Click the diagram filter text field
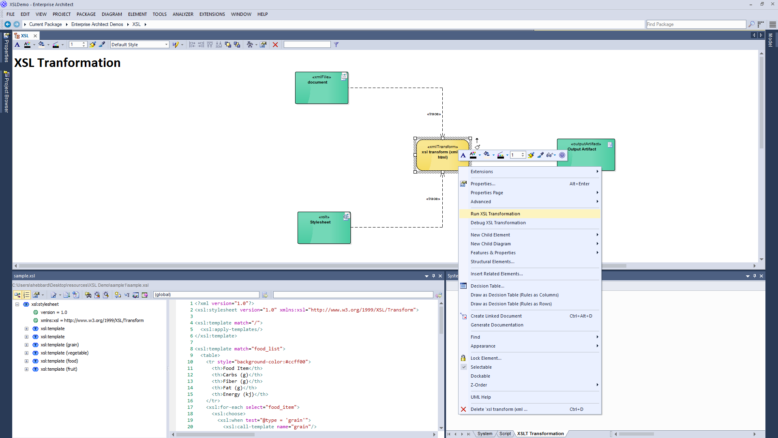The height and width of the screenshot is (438, 778). point(307,45)
